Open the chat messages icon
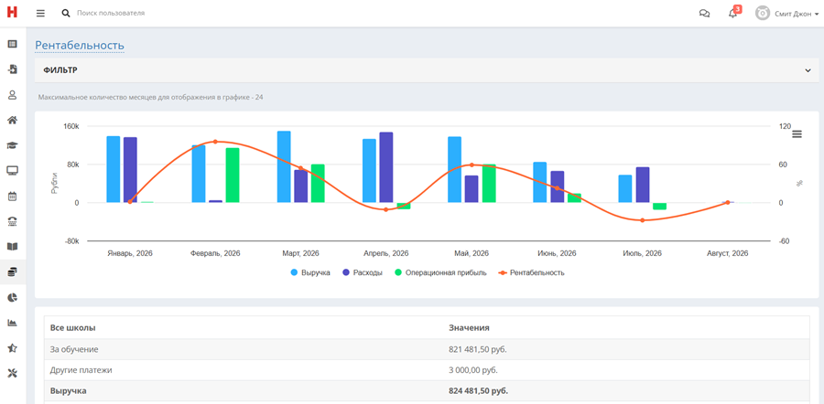The height and width of the screenshot is (404, 824). pyautogui.click(x=704, y=13)
